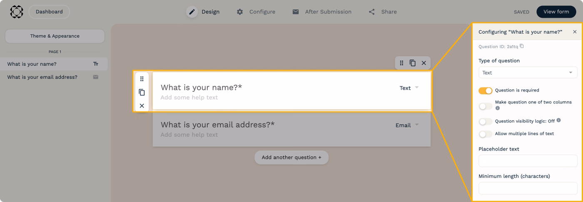Expand the Text type dropdown in name question
Viewport: 583px width, 202px height.
tap(409, 88)
